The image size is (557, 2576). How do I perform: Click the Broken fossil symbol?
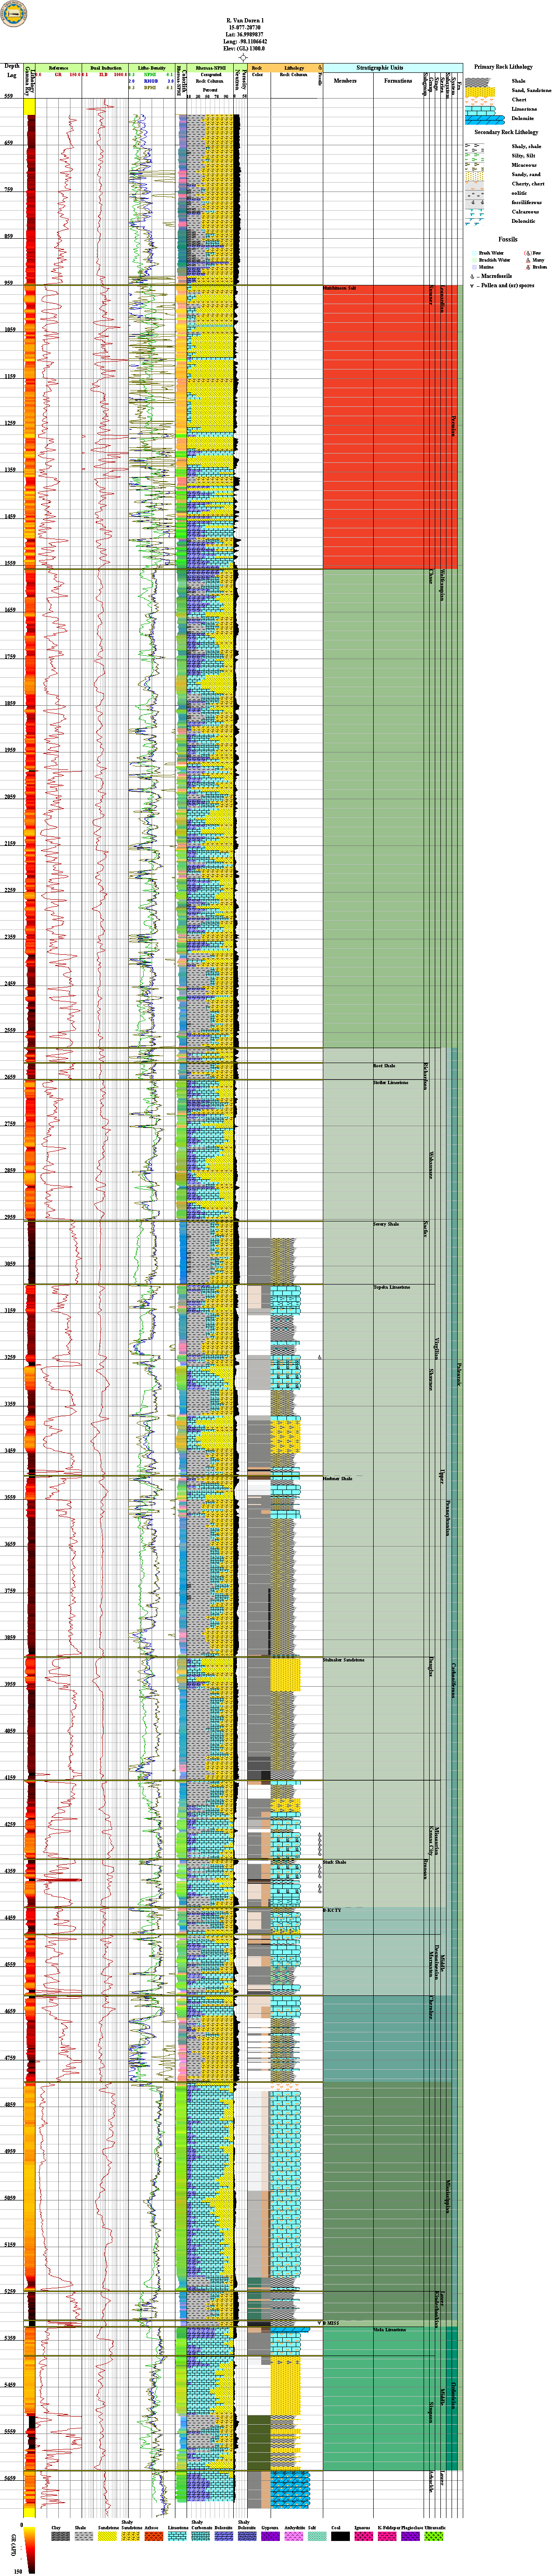(528, 268)
